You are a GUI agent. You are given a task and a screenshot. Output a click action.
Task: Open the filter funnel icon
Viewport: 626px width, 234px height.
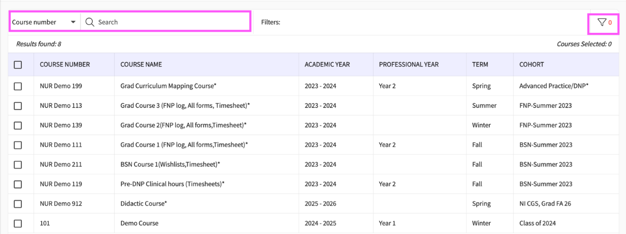[x=602, y=22]
